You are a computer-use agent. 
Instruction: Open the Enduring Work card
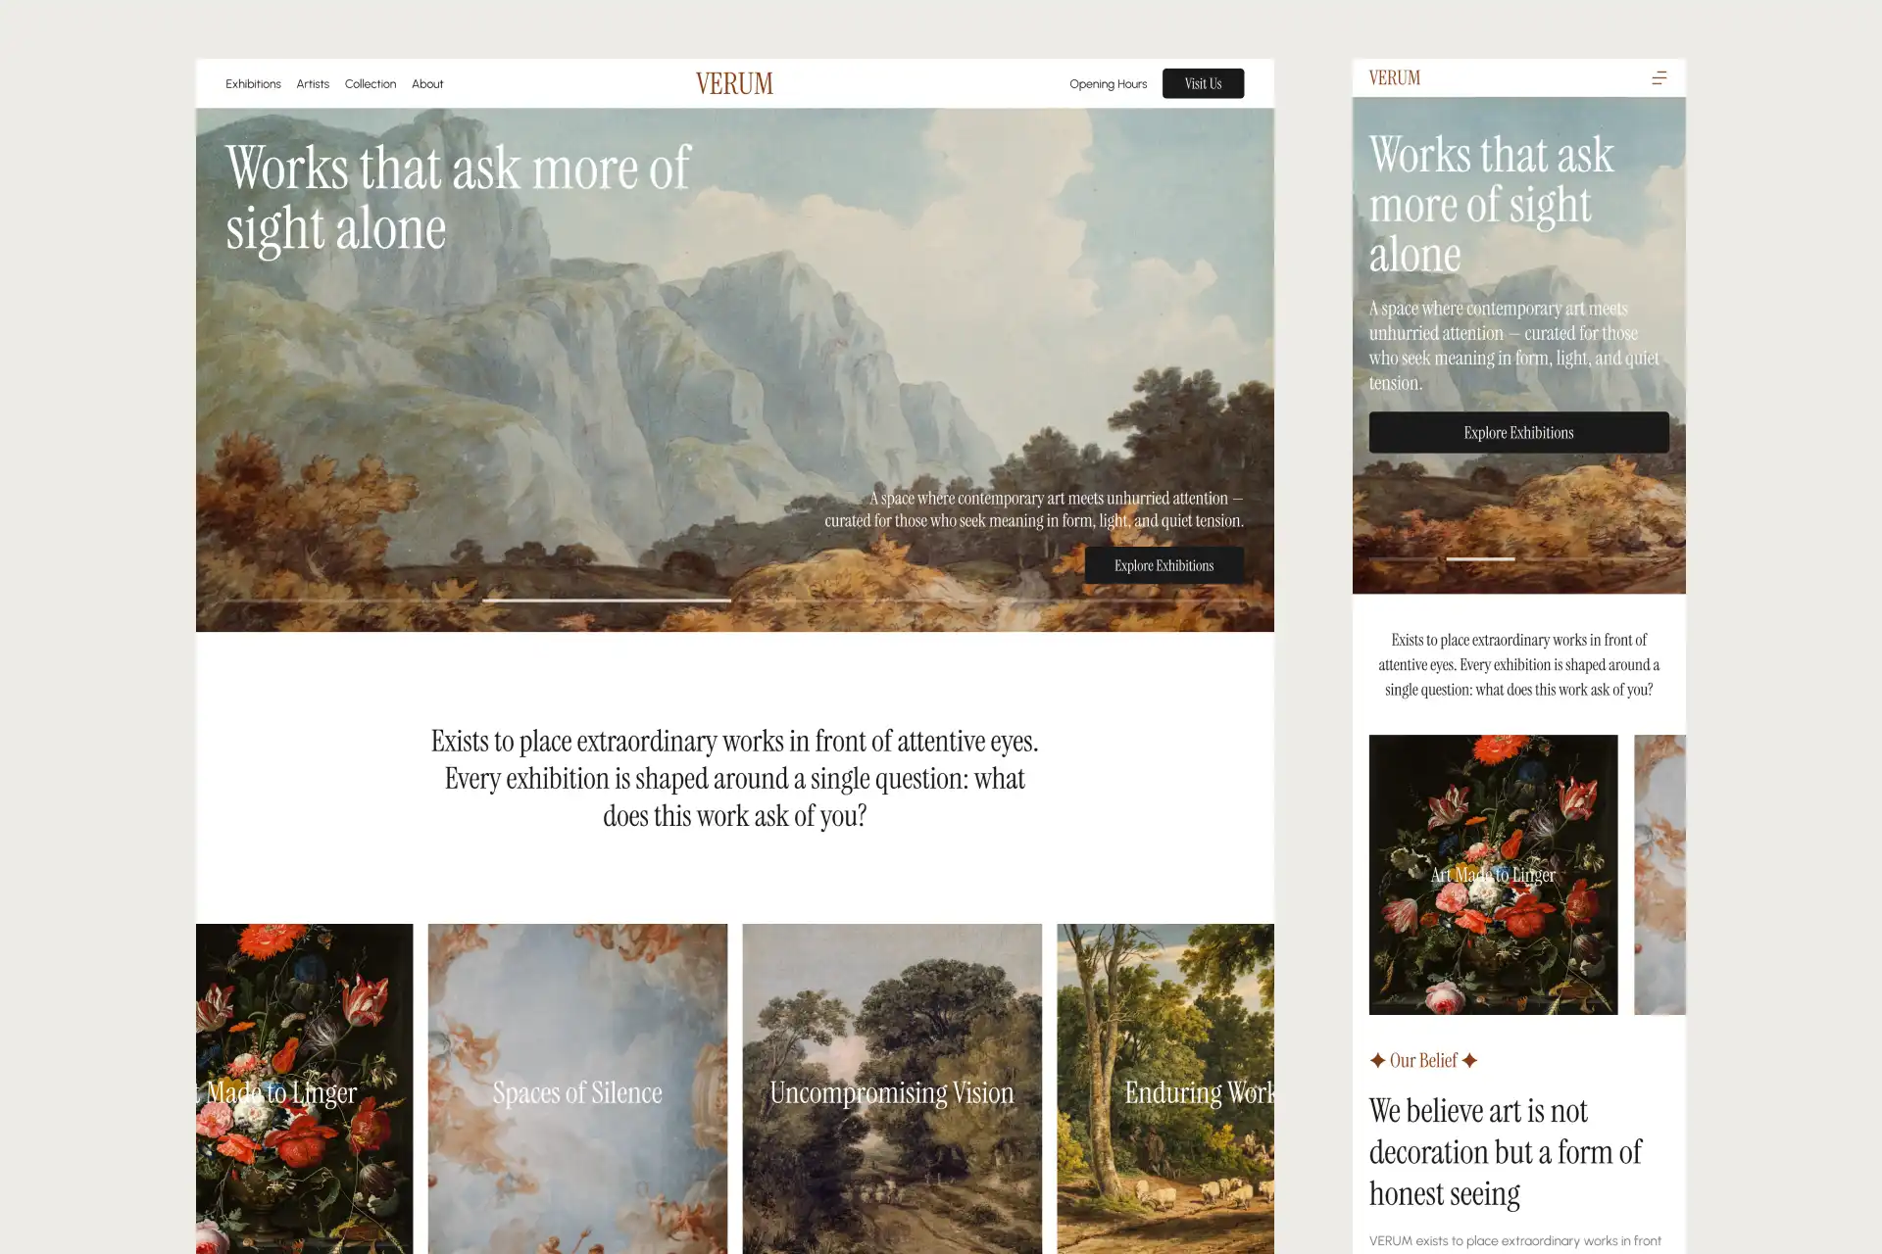(x=1165, y=1088)
